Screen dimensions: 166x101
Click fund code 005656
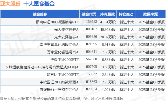[92, 37]
